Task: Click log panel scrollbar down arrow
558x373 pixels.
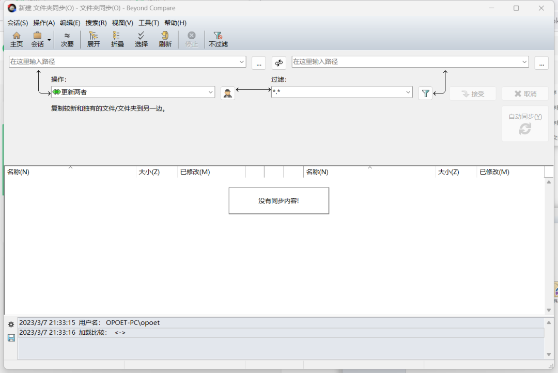Action: pos(549,354)
